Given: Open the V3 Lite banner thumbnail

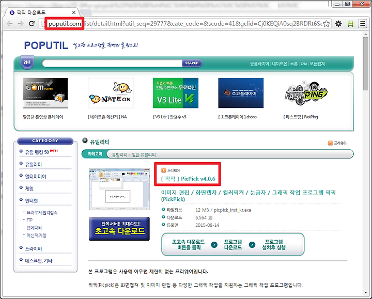Looking at the screenshot, I should pos(176,93).
